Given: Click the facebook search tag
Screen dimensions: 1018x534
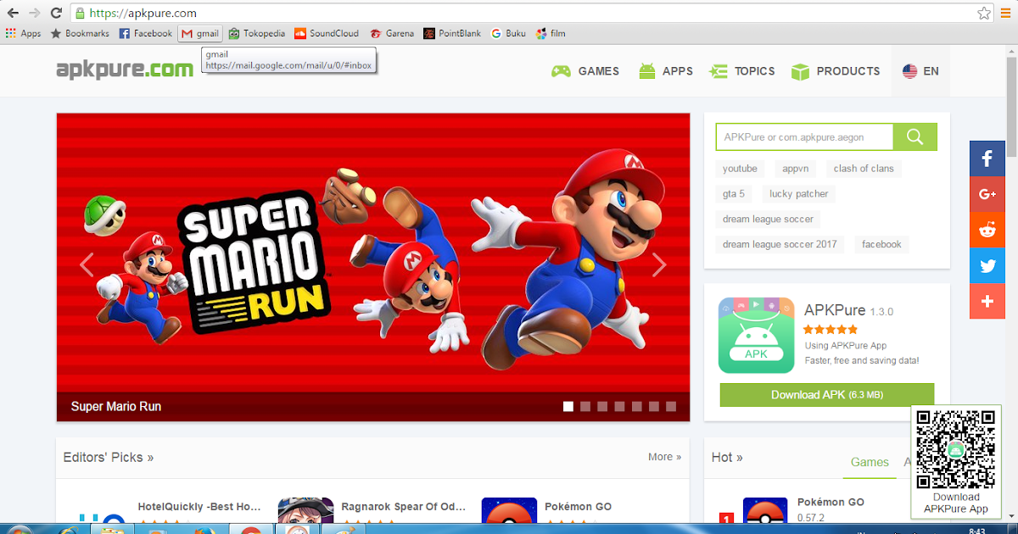Looking at the screenshot, I should tap(881, 245).
